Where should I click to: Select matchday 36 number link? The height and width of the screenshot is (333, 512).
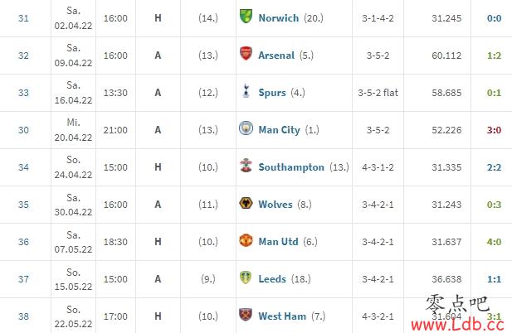point(23,242)
